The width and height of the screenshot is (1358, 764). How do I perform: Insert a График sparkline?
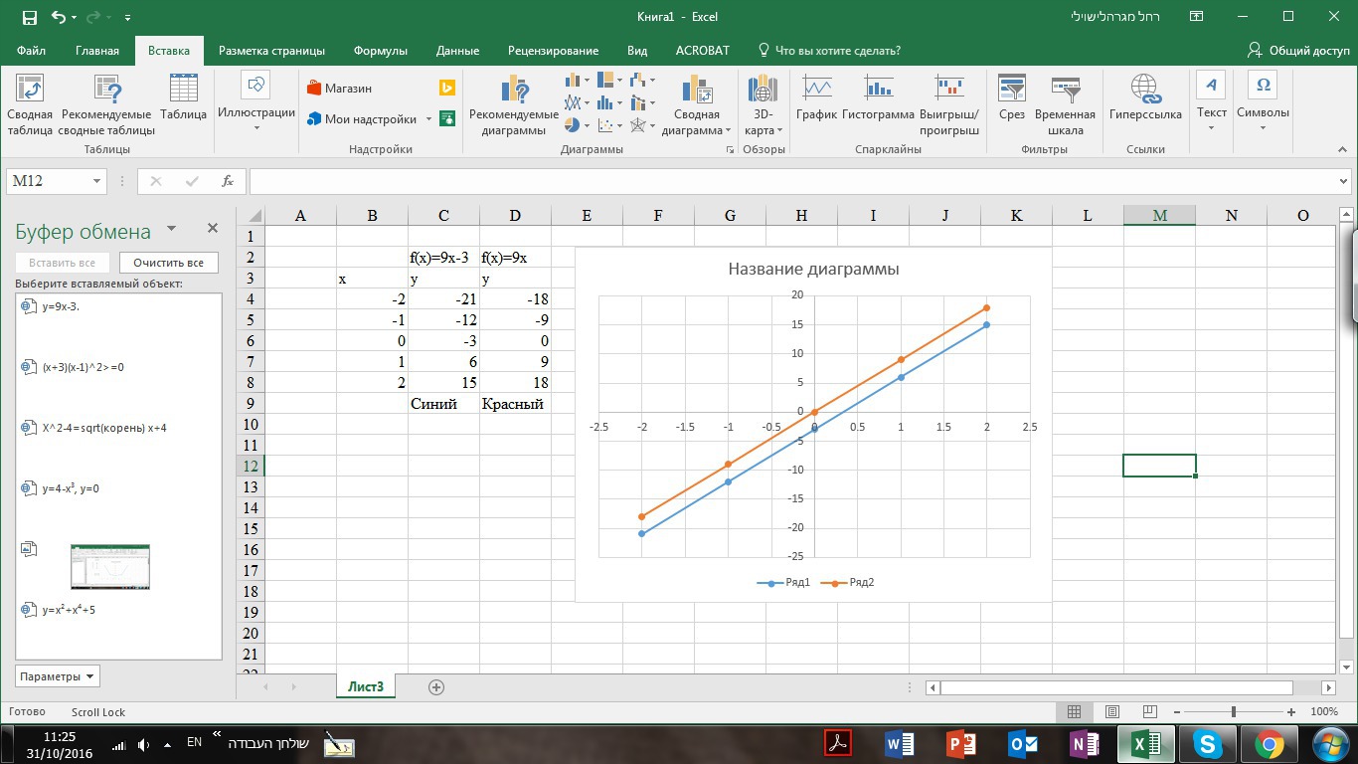point(816,99)
